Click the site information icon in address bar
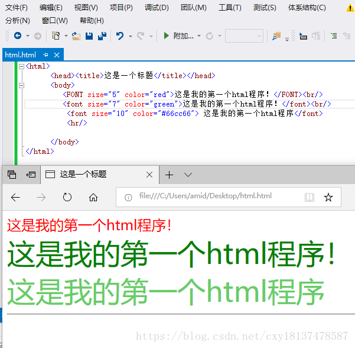 click(x=128, y=198)
